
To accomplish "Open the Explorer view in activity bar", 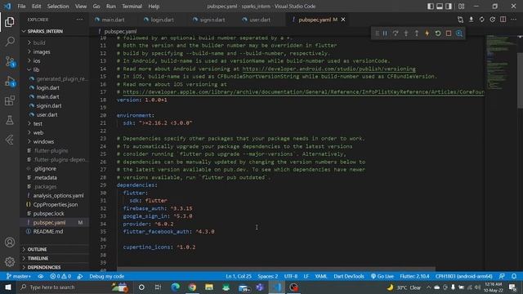I will click(10, 22).
